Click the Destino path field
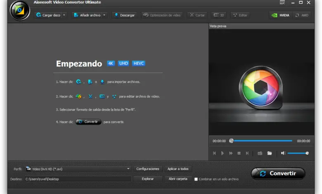 (78, 179)
